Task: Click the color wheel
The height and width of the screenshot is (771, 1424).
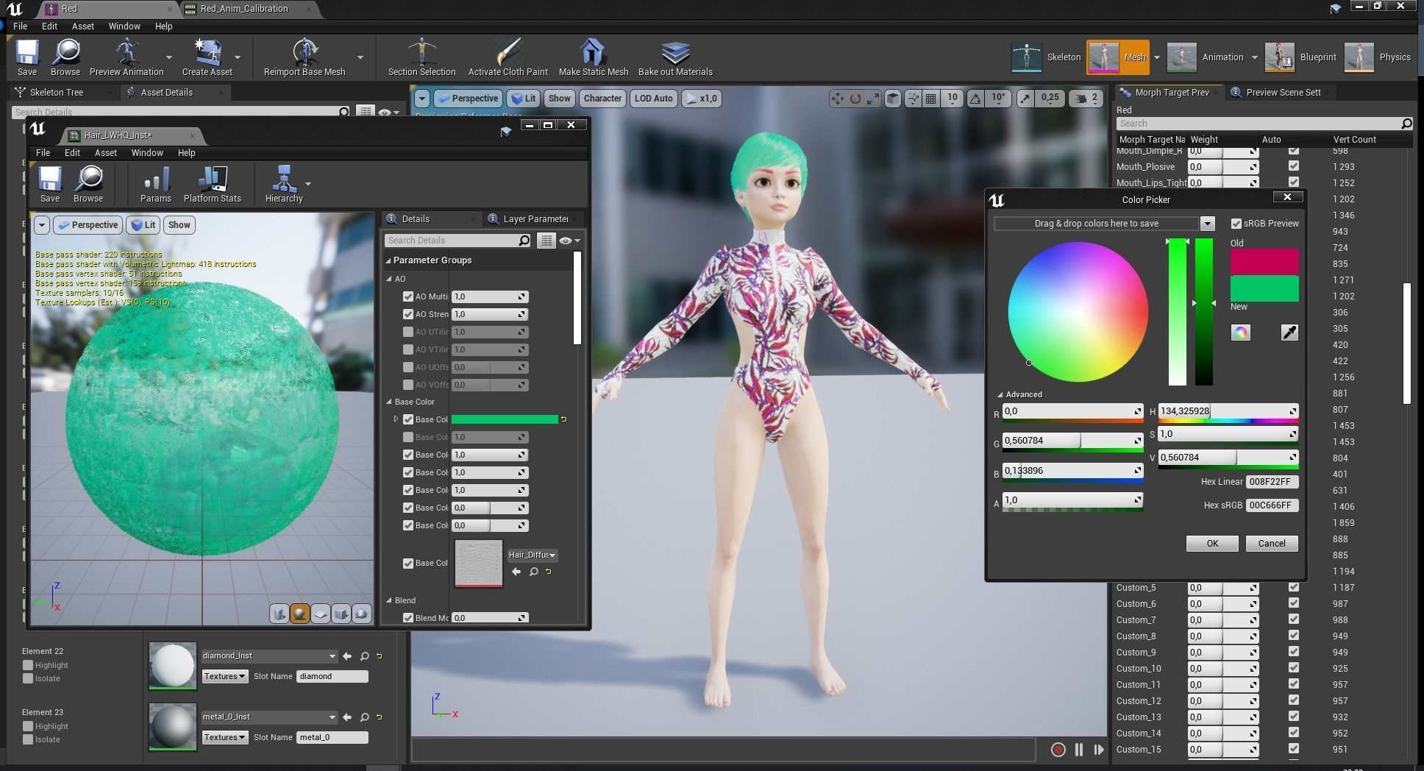Action: click(x=1078, y=312)
